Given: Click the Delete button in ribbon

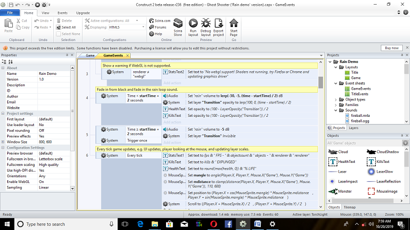Looking at the screenshot, I should [x=64, y=20].
